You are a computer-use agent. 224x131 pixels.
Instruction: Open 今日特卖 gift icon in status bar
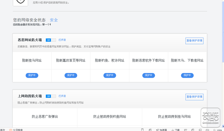[x=11, y=130]
